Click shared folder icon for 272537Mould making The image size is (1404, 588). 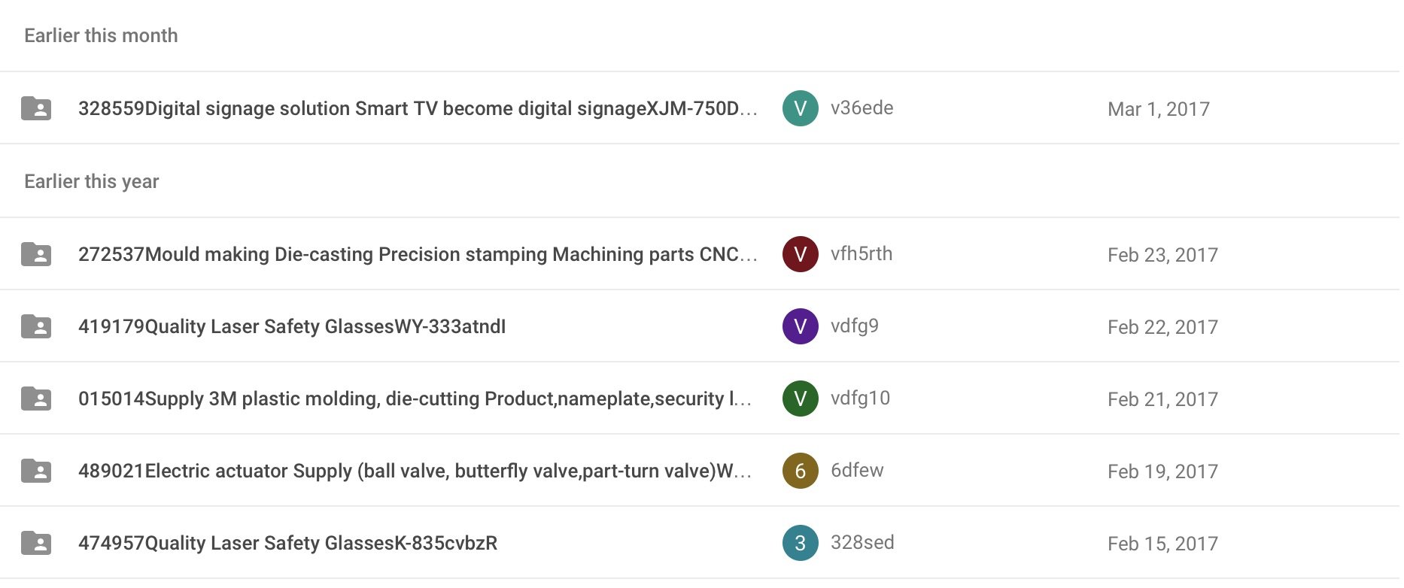pyautogui.click(x=36, y=254)
